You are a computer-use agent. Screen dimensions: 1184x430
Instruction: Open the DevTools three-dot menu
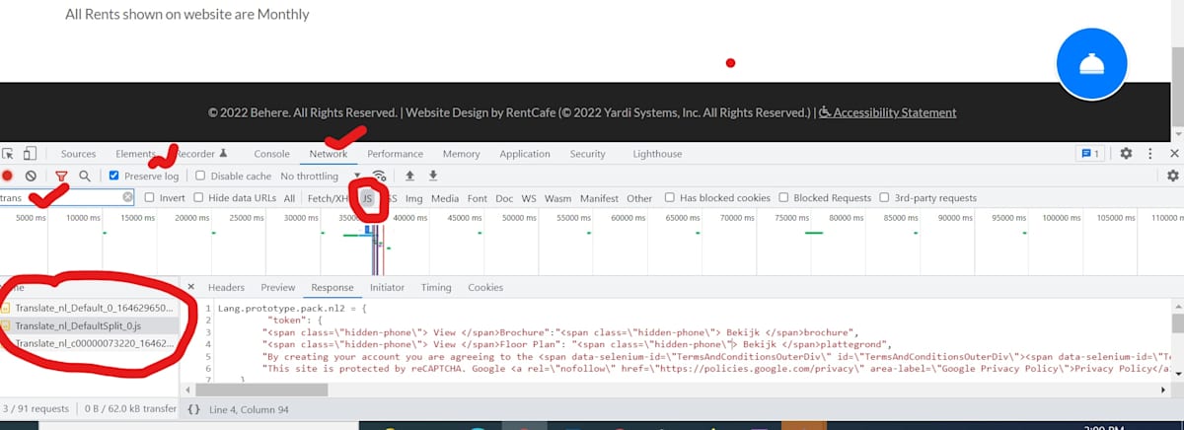(1150, 154)
